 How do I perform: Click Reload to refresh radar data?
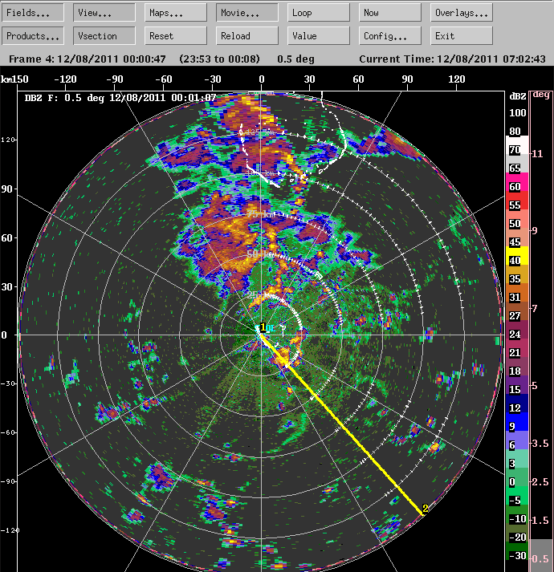point(247,36)
